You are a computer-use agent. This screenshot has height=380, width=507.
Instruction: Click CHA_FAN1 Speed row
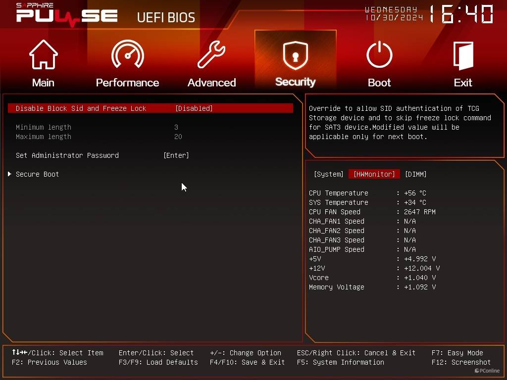362,221
